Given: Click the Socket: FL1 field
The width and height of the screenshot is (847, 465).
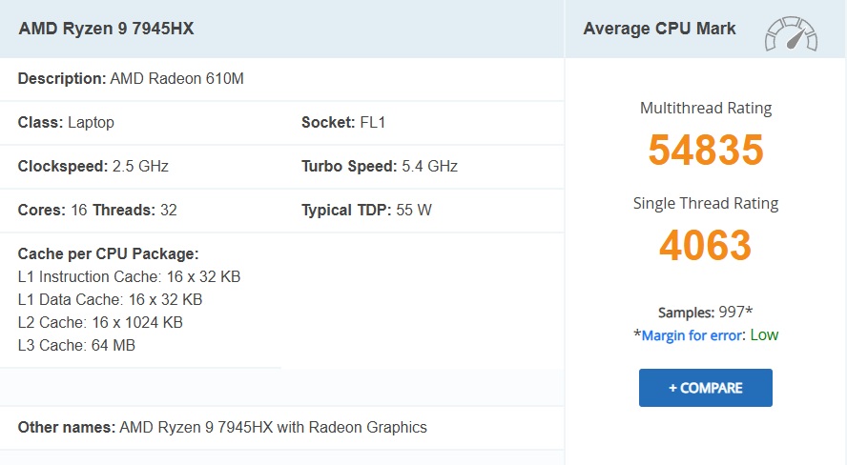Looking at the screenshot, I should (x=343, y=123).
